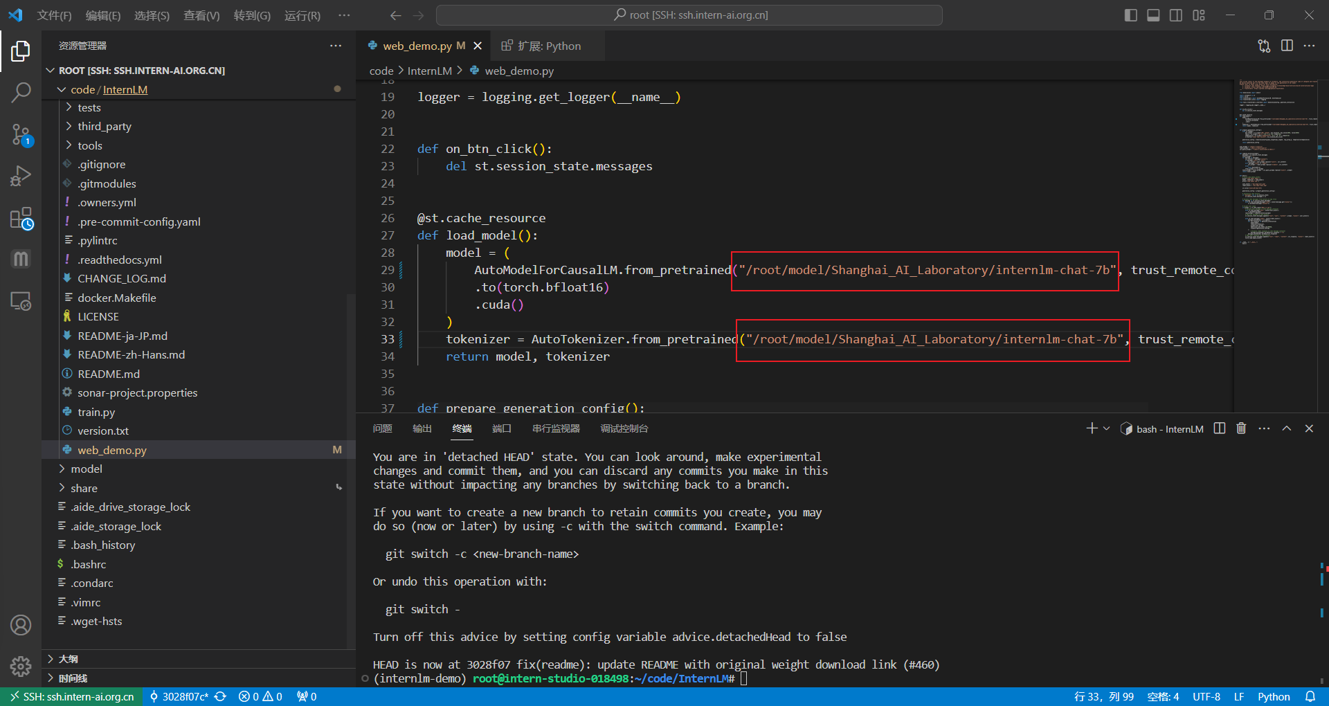Change language mode Python in status bar
The height and width of the screenshot is (706, 1329).
tap(1274, 696)
